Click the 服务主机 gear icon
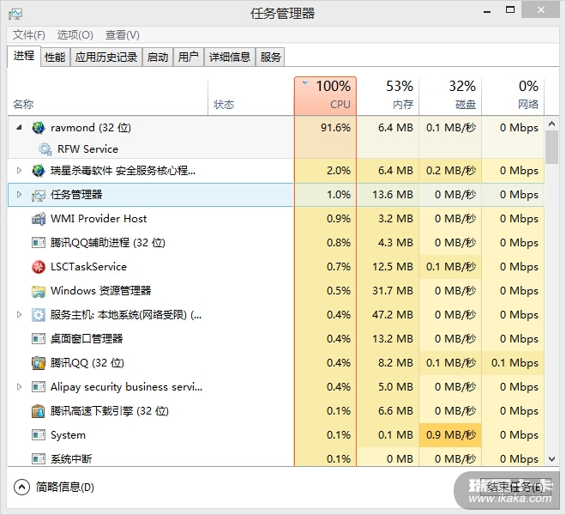 click(39, 315)
